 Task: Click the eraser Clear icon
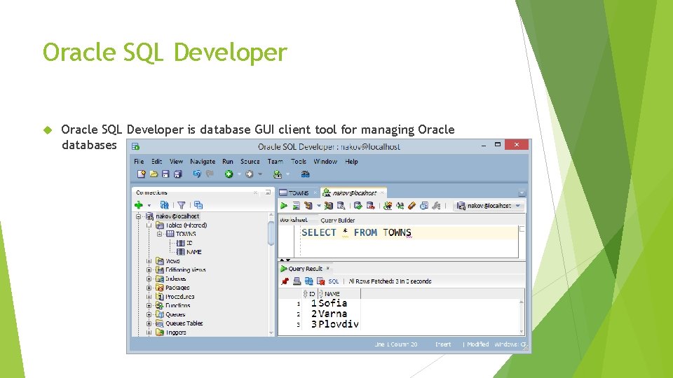pyautogui.click(x=412, y=206)
